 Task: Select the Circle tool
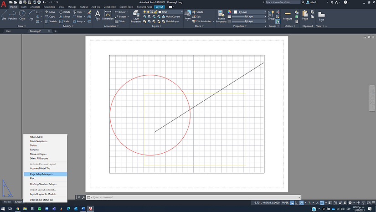22,15
